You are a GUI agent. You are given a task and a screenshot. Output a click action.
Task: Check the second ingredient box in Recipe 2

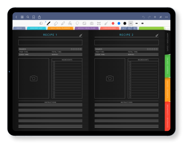130,65
